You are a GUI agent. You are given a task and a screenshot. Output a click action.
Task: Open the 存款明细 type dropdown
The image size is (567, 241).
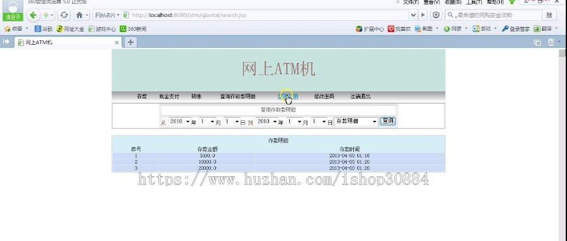click(x=356, y=122)
